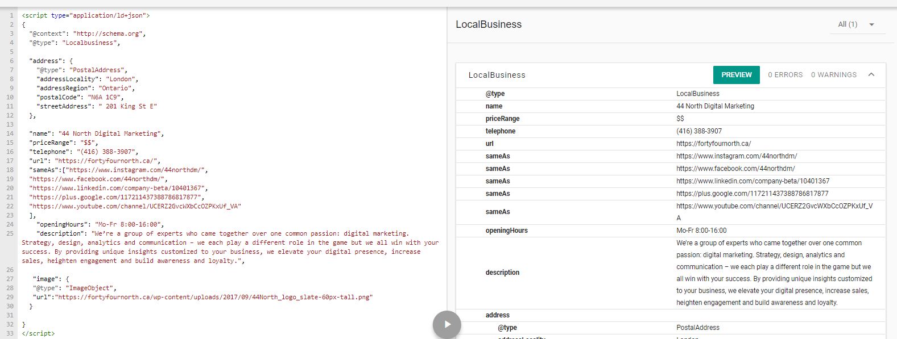897x339 pixels.
Task: Click the "postalCode": "N6A 1C9" code line
Action: click(80, 97)
